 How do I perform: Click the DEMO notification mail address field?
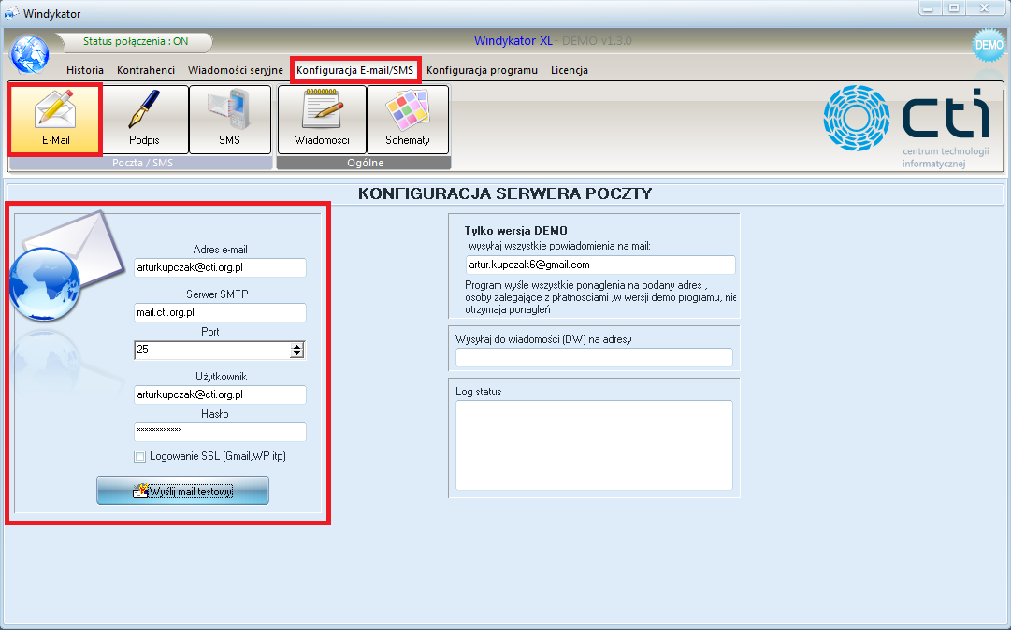pyautogui.click(x=600, y=265)
